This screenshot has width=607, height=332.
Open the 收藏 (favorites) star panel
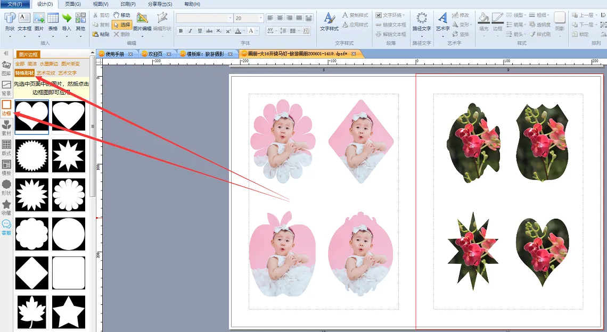click(6, 207)
